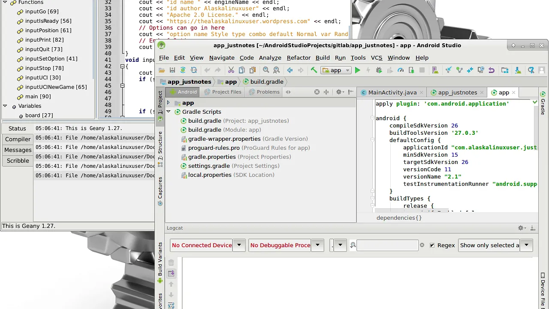Open the log level dropdown in Logcat
This screenshot has width=549, height=309.
click(x=338, y=245)
